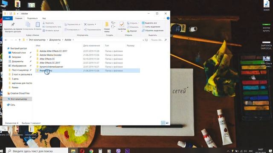The height and width of the screenshot is (153, 273).
Task: Open Рабочий стол in navigation pane
Action: click(19, 53)
